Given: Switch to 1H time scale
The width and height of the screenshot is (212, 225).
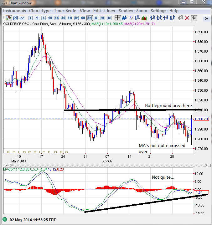Looking at the screenshot, I should click(70, 18).
